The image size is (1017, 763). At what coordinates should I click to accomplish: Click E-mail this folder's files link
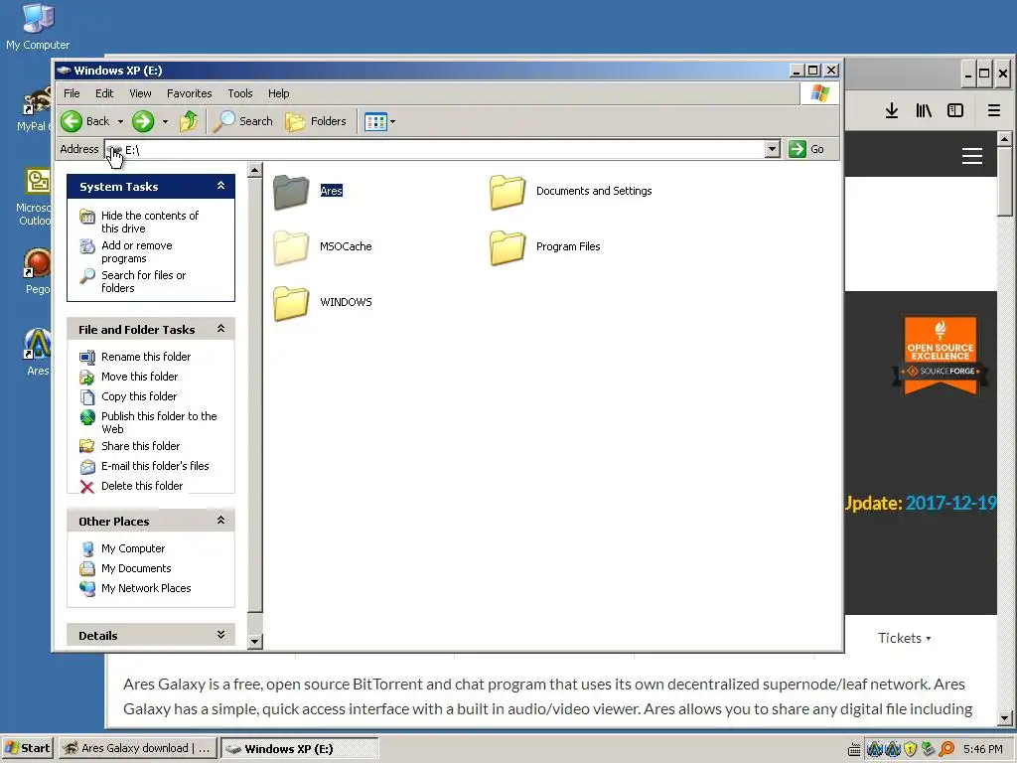pos(155,466)
